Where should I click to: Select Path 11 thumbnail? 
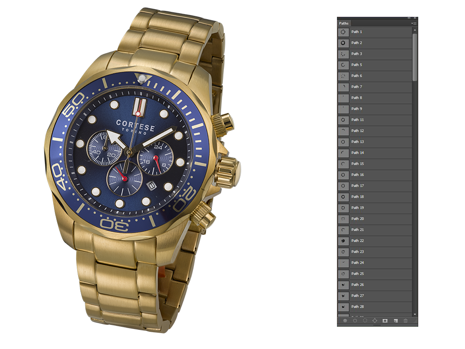pos(343,120)
